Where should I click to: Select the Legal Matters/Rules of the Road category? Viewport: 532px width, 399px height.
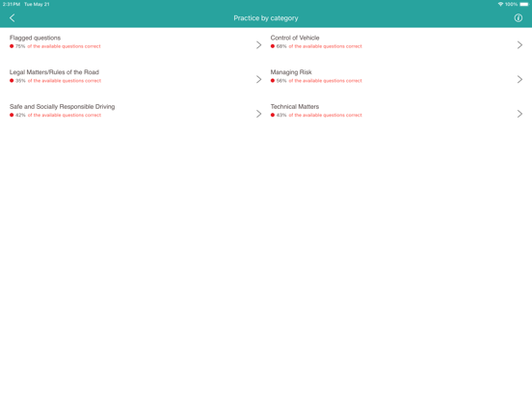(54, 72)
